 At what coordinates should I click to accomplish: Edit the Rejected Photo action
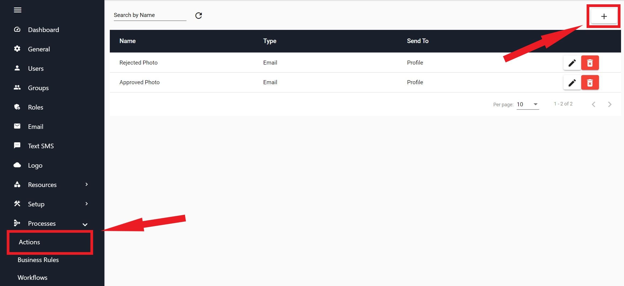[x=572, y=63]
